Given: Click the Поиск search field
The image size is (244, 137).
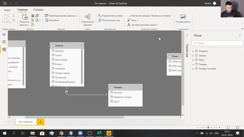Looking at the screenshot, I should tap(217, 43).
